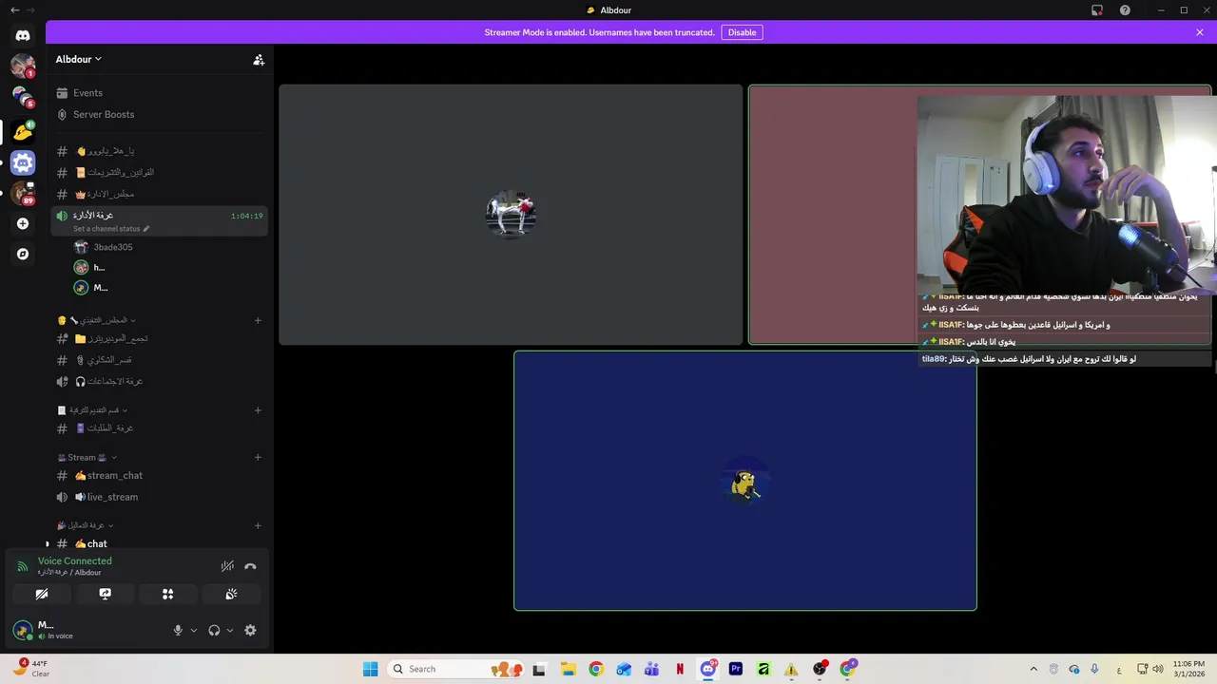The image size is (1217, 684).
Task: Open the chat text channel
Action: coord(158,543)
